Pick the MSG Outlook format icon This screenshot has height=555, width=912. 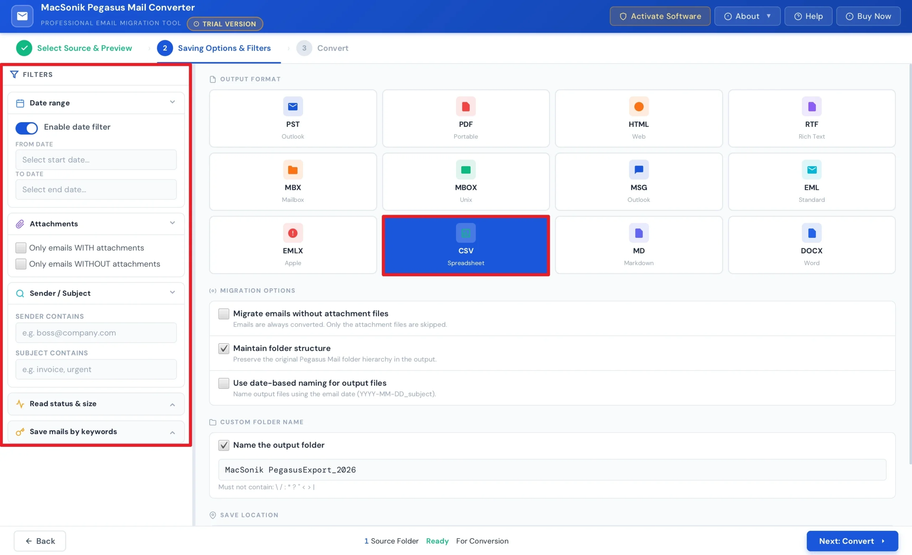coord(638,170)
